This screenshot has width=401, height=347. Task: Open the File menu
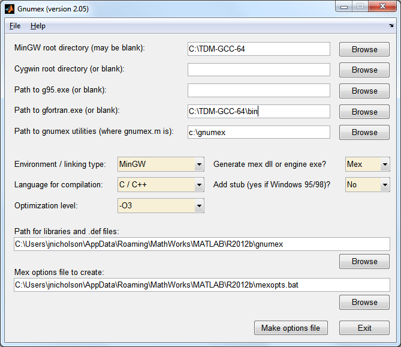[x=15, y=26]
